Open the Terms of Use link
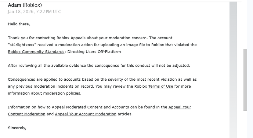The width and height of the screenshot is (253, 138). 160,86
